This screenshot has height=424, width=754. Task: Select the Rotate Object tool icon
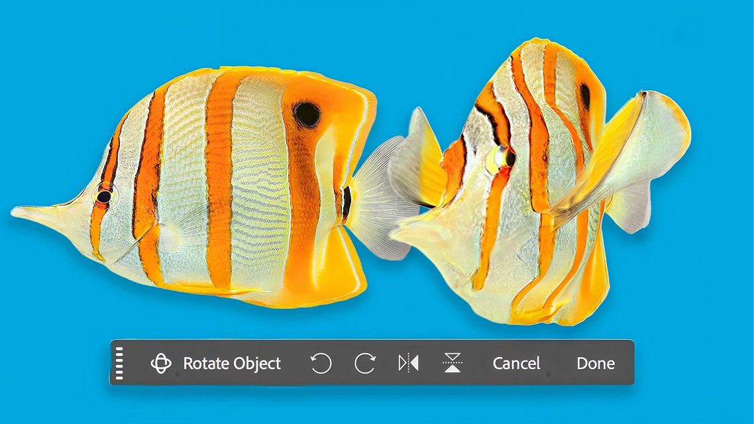pos(161,363)
